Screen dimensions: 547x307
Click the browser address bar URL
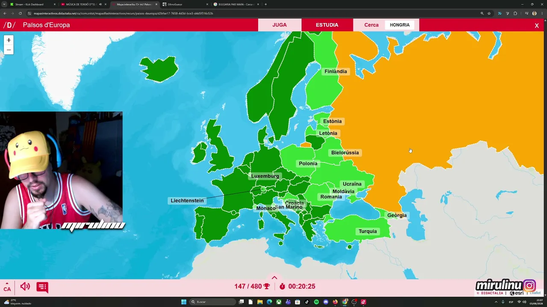click(x=124, y=13)
